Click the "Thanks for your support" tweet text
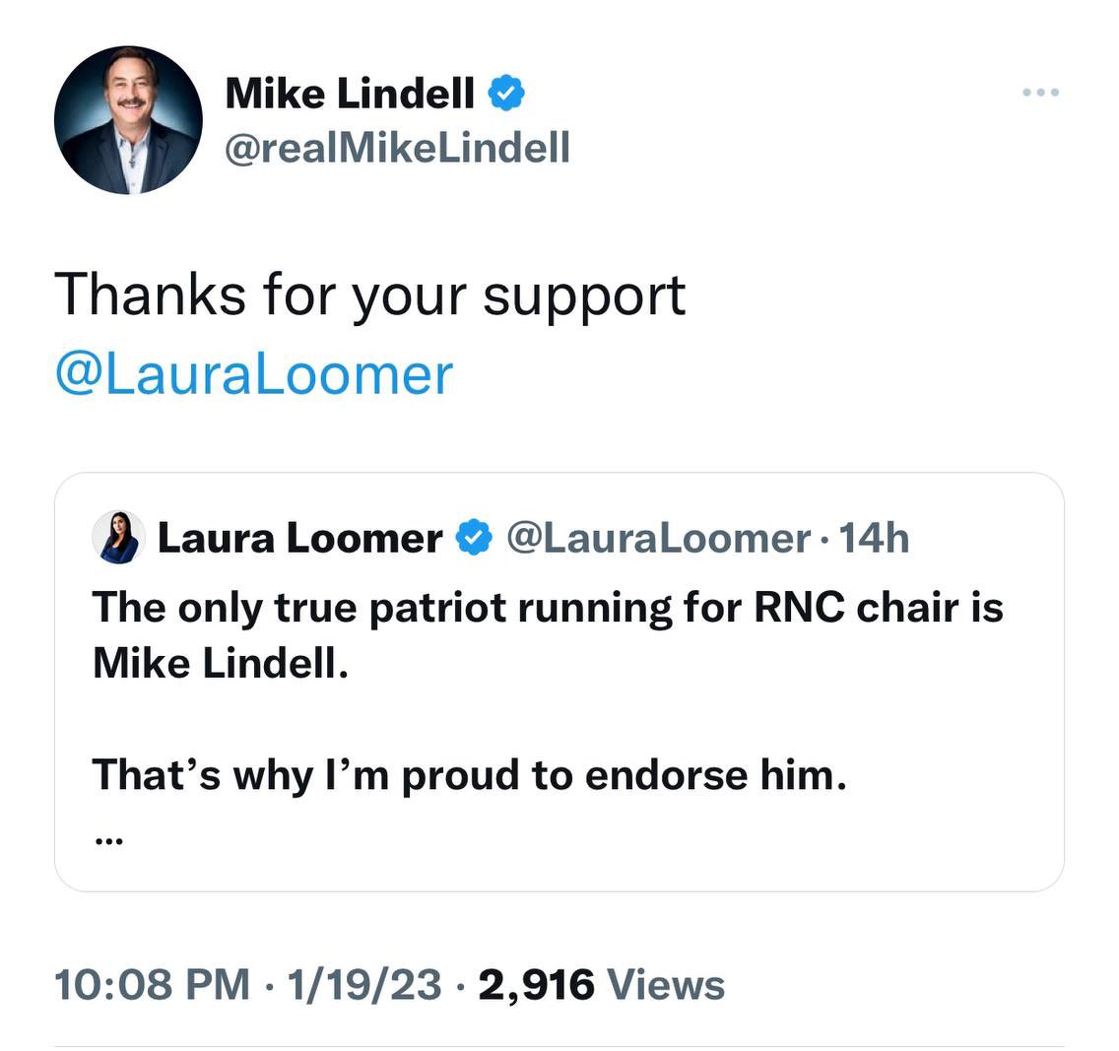Image resolution: width=1119 pixels, height=1051 pixels. pyautogui.click(x=369, y=296)
